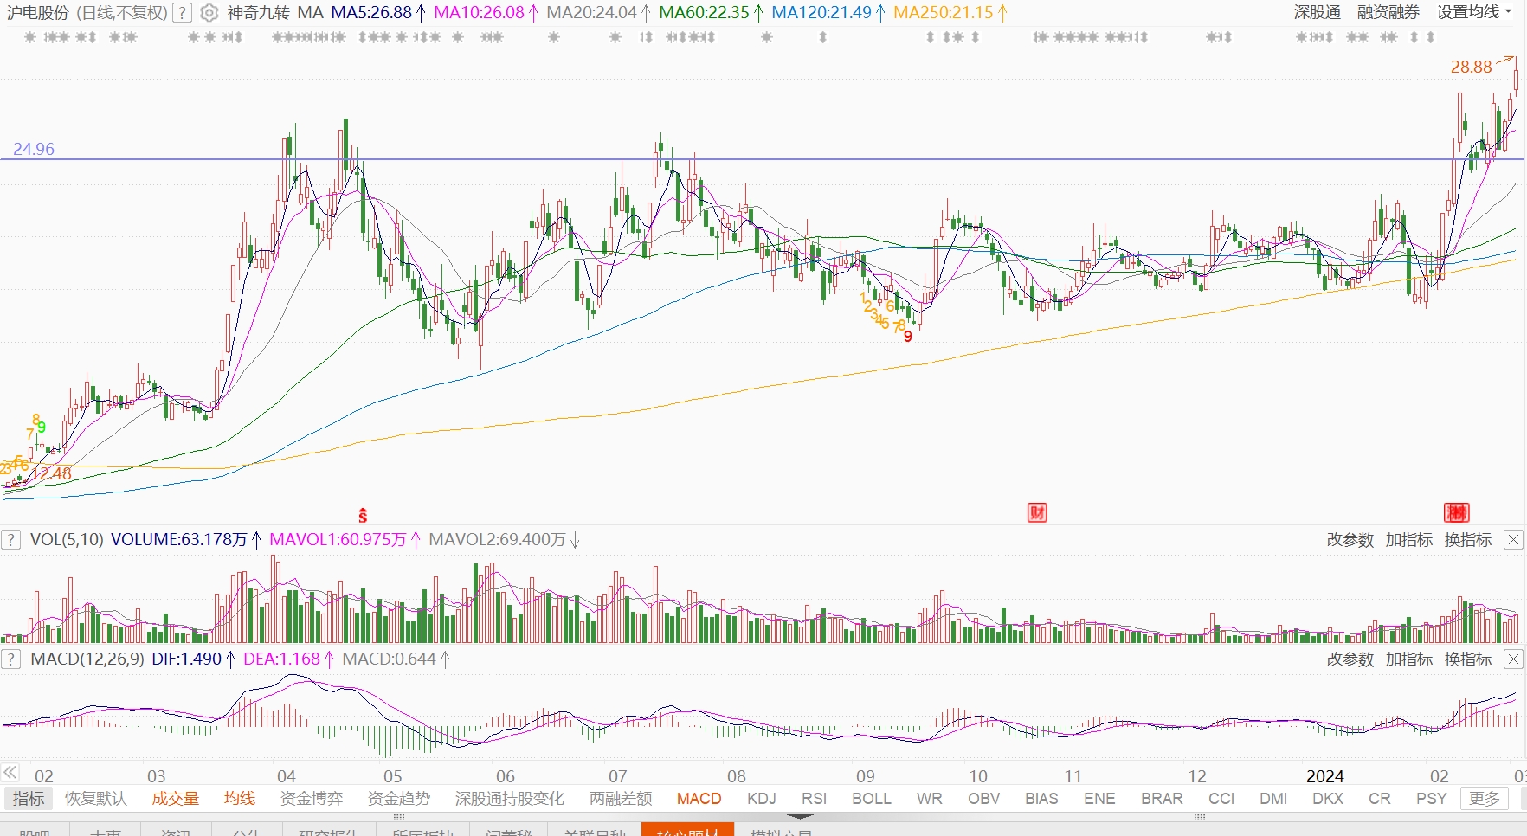Click the help icon of the MACD panel

pyautogui.click(x=10, y=659)
